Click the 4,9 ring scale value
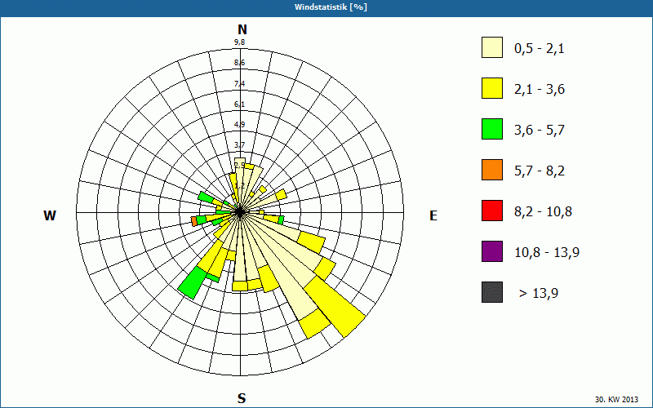This screenshot has width=653, height=408. (x=239, y=125)
